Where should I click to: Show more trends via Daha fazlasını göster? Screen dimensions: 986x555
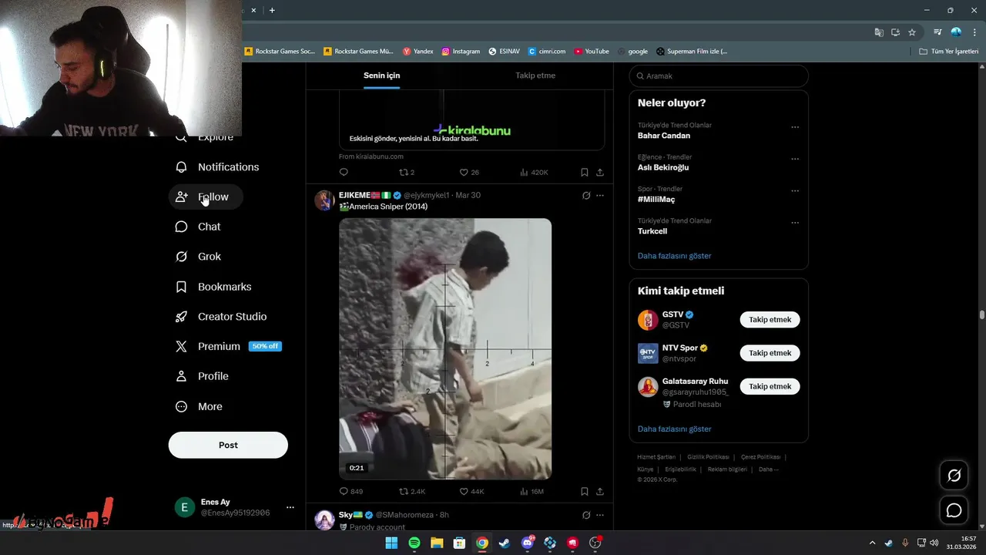point(675,256)
